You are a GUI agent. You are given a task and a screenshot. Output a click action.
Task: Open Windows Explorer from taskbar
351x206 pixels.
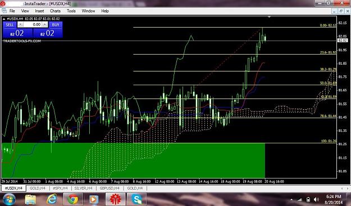[x=30, y=199]
